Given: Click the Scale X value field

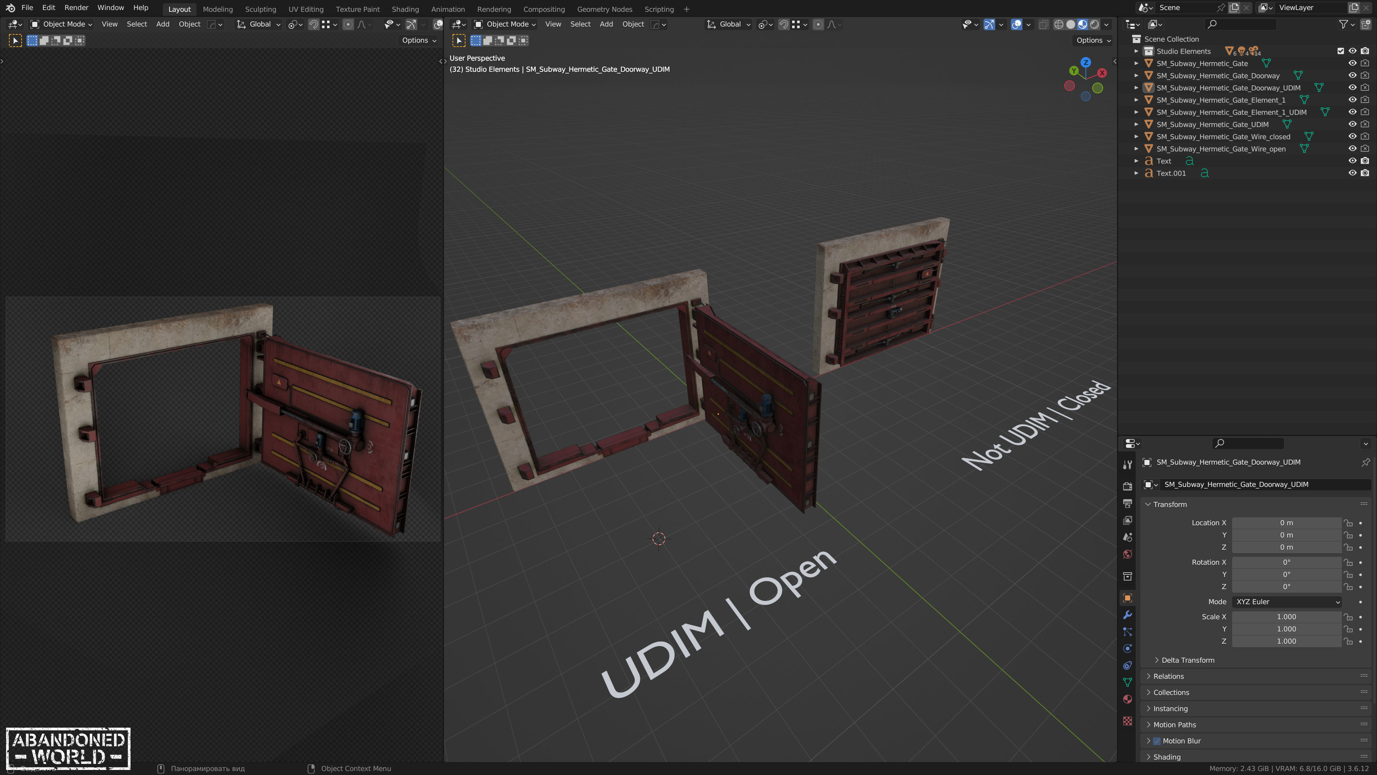Looking at the screenshot, I should coord(1287,617).
